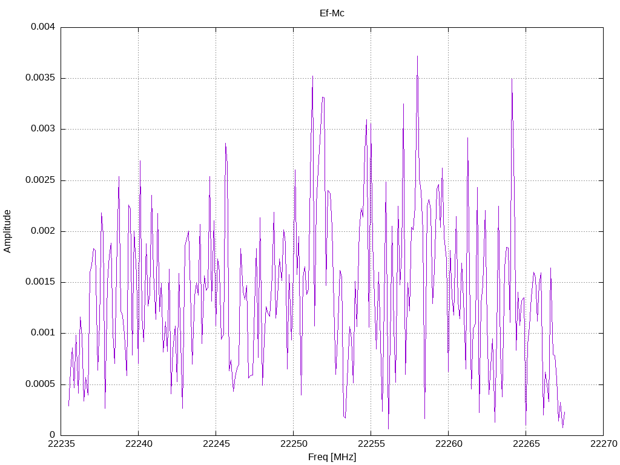Click the x-axis tick label 22260

tap(449, 444)
